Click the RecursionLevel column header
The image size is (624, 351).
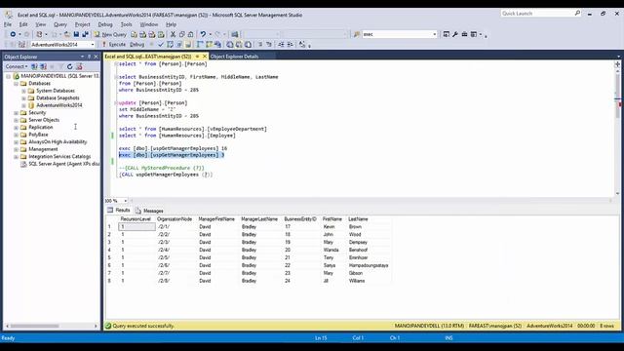point(136,219)
